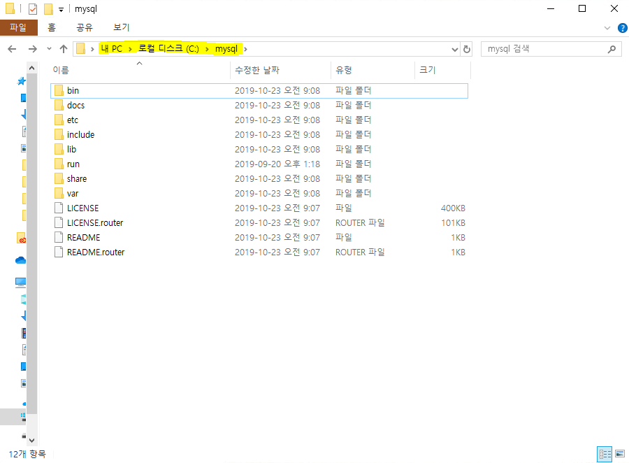Open the 홈 ribbon tab
Image resolution: width=629 pixels, height=463 pixels.
tap(52, 27)
